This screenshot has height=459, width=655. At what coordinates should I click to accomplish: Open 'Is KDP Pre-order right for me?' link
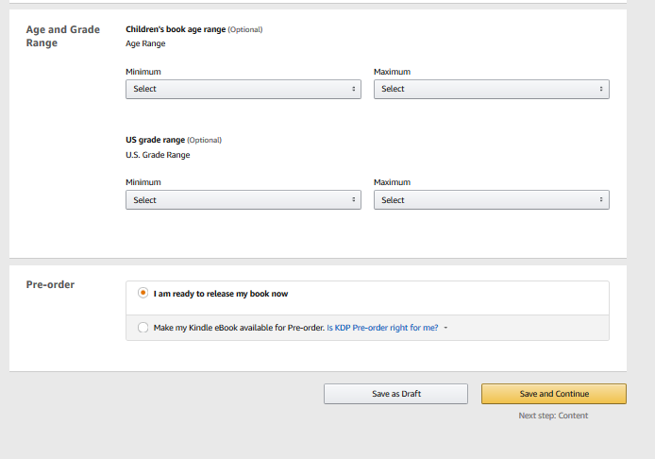pyautogui.click(x=381, y=328)
